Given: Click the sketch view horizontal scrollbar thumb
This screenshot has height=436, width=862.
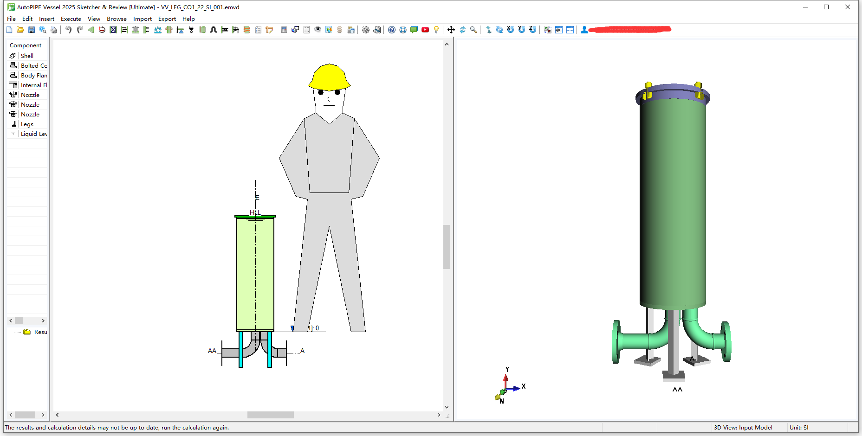Looking at the screenshot, I should point(270,415).
